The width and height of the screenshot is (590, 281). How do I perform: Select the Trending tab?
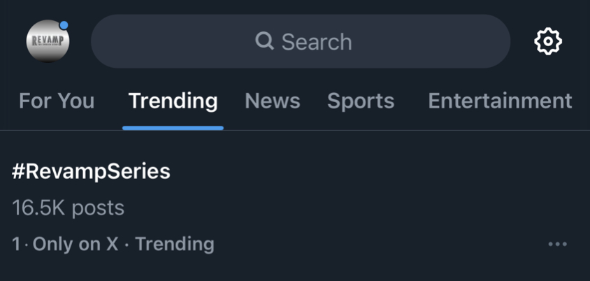tap(173, 101)
